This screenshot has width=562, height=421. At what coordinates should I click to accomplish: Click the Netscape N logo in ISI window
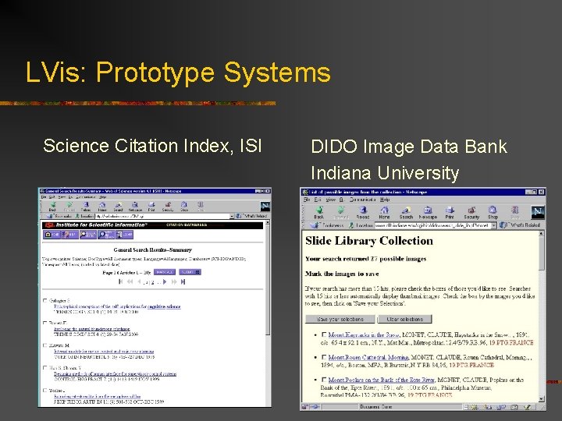coord(265,206)
